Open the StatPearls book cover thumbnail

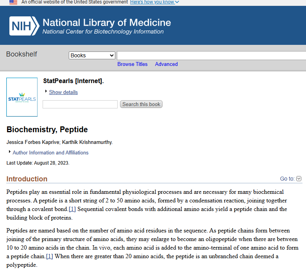click(x=22, y=97)
